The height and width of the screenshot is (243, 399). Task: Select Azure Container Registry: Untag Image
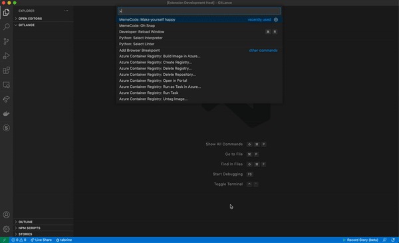[199, 99]
